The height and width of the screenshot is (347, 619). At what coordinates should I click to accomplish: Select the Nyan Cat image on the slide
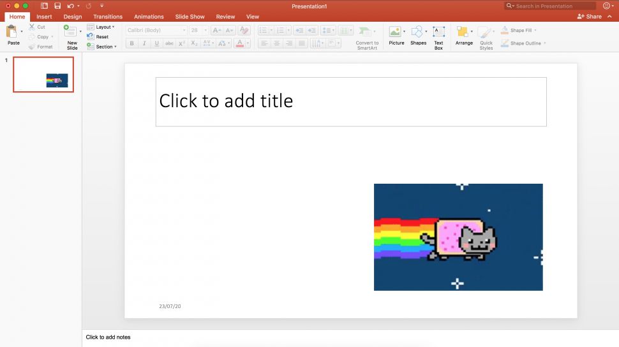(458, 237)
